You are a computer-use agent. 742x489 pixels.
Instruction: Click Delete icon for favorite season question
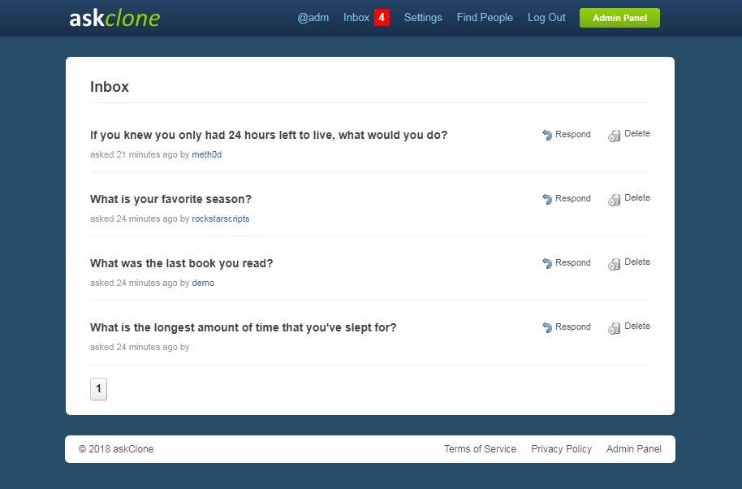(615, 201)
